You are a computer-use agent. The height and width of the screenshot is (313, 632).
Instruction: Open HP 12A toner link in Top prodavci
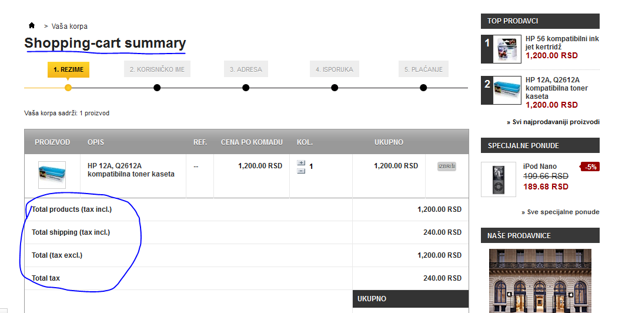click(x=556, y=88)
